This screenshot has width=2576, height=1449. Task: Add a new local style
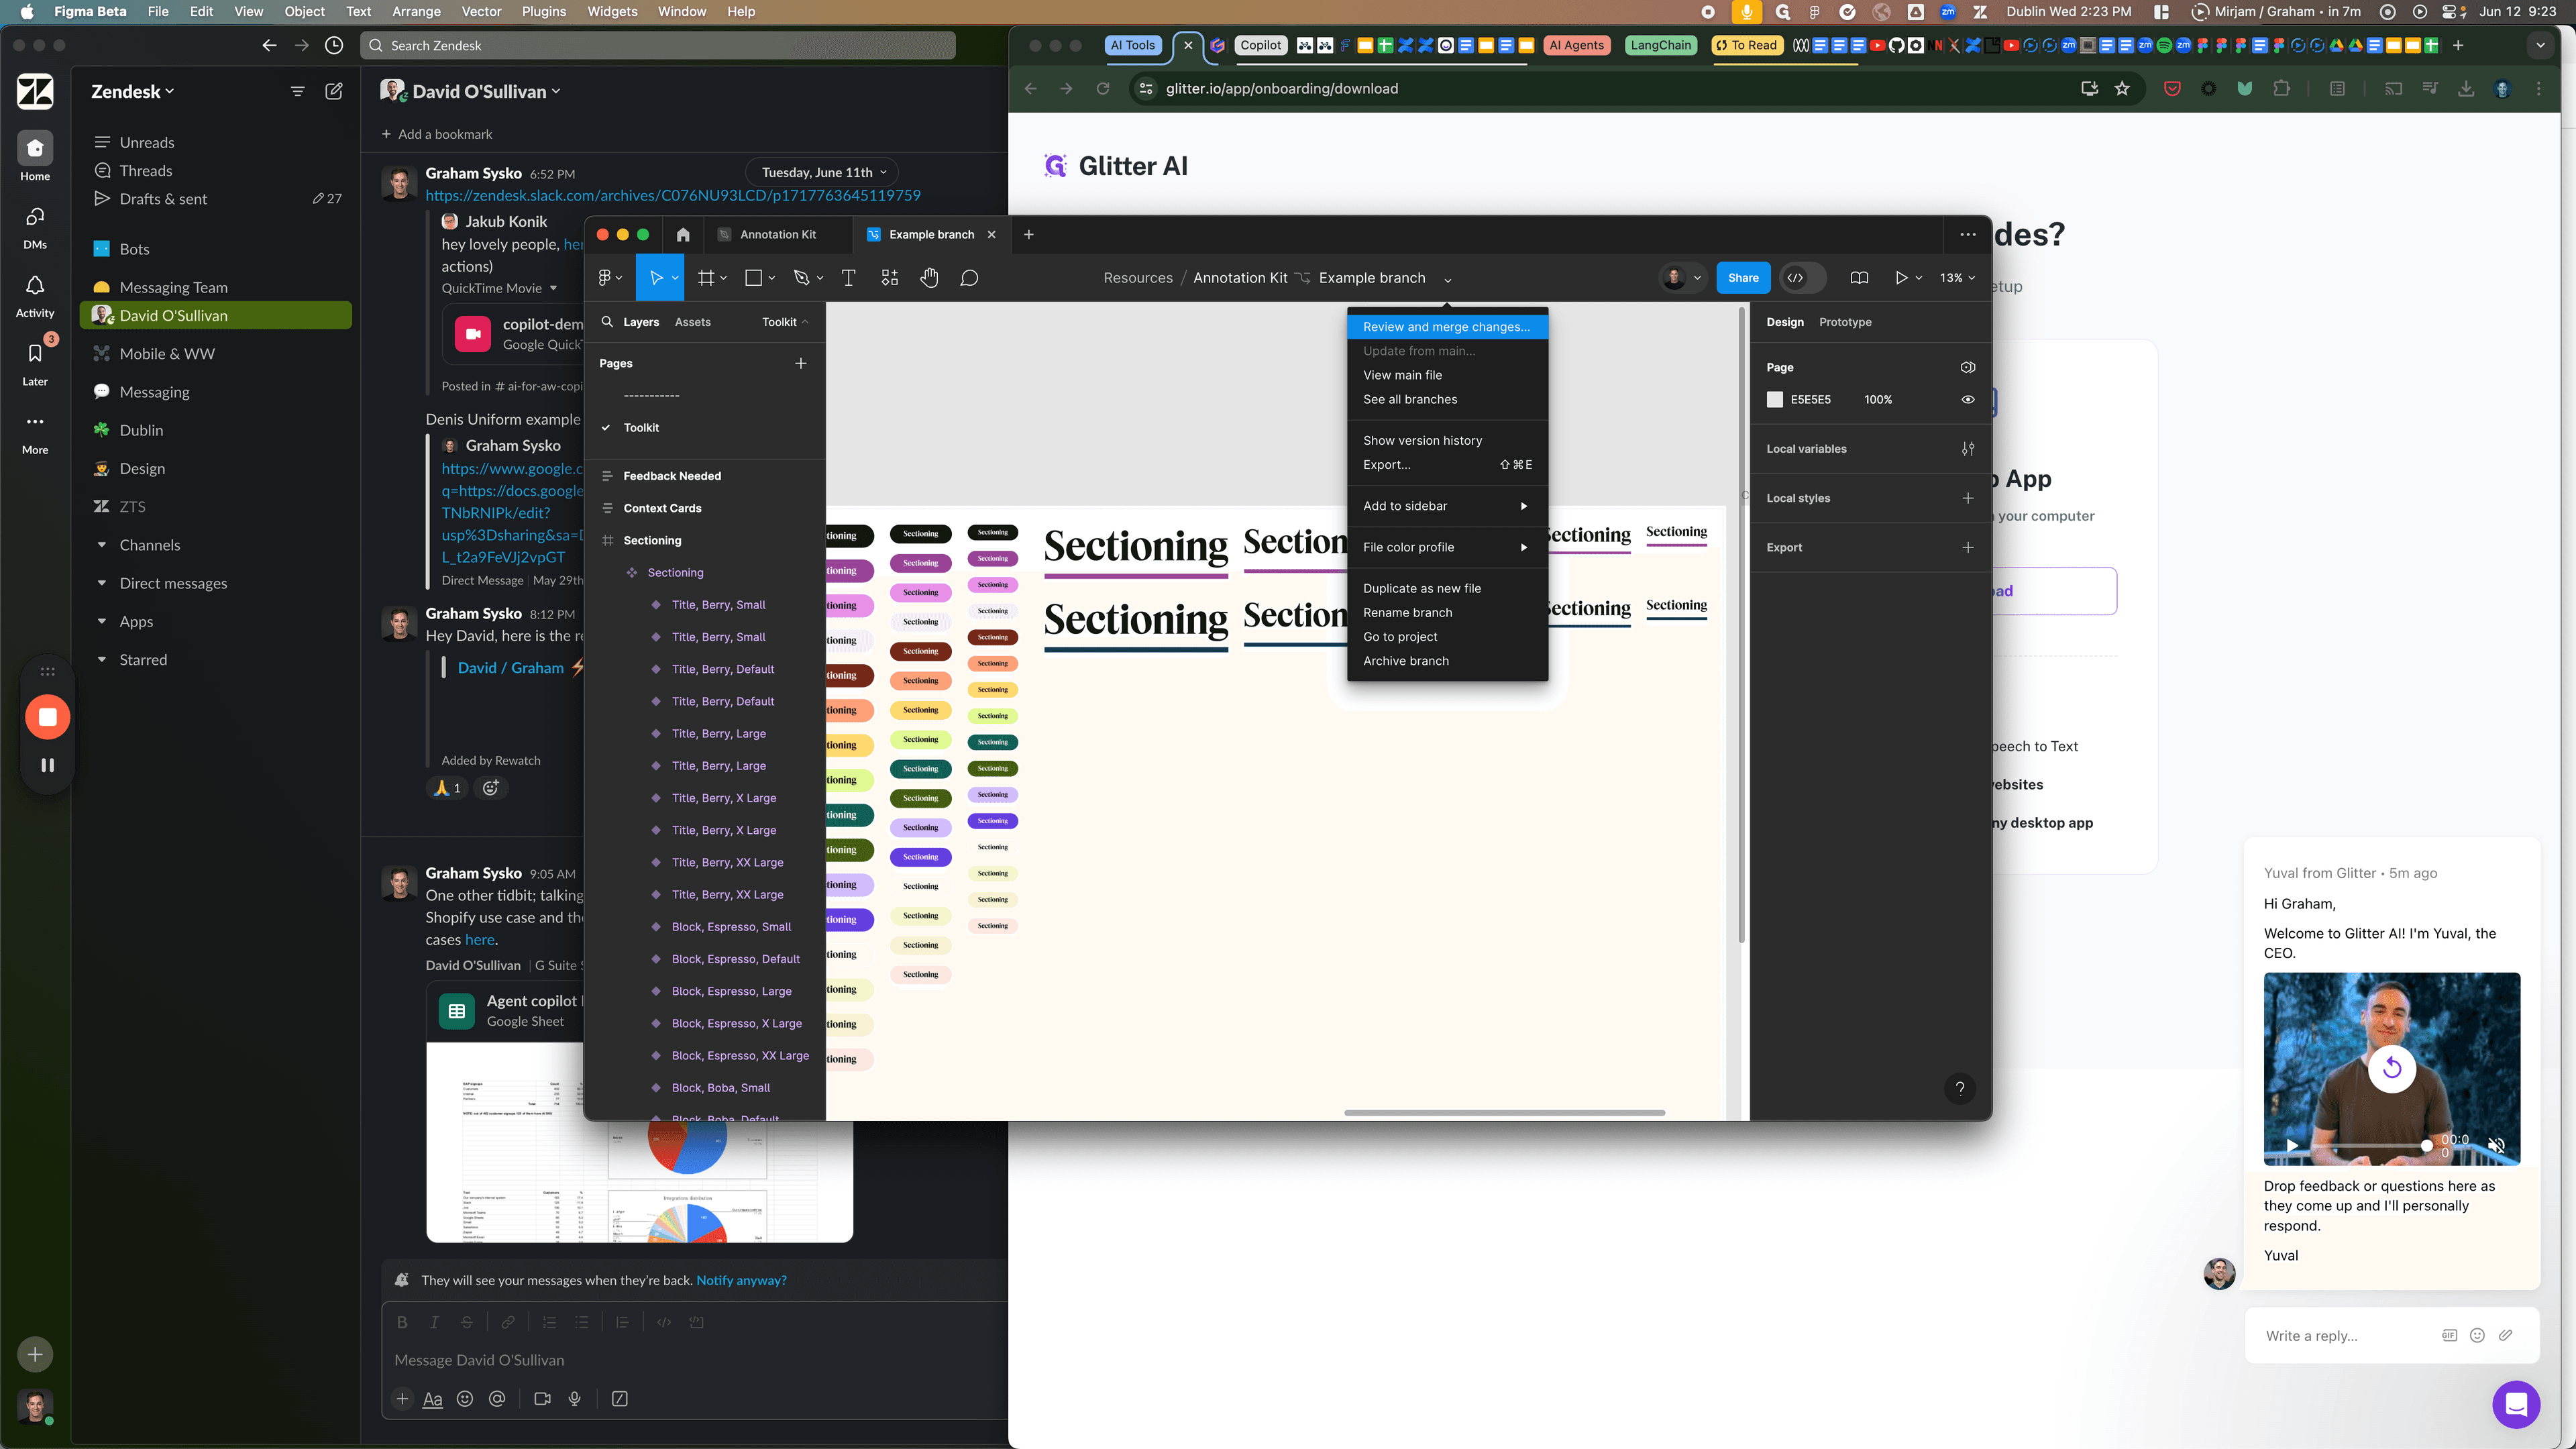coord(1968,498)
